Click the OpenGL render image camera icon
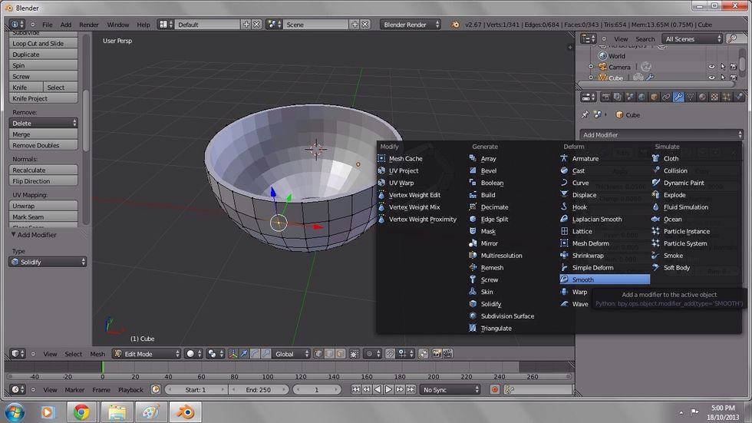The image size is (752, 423). click(x=437, y=354)
